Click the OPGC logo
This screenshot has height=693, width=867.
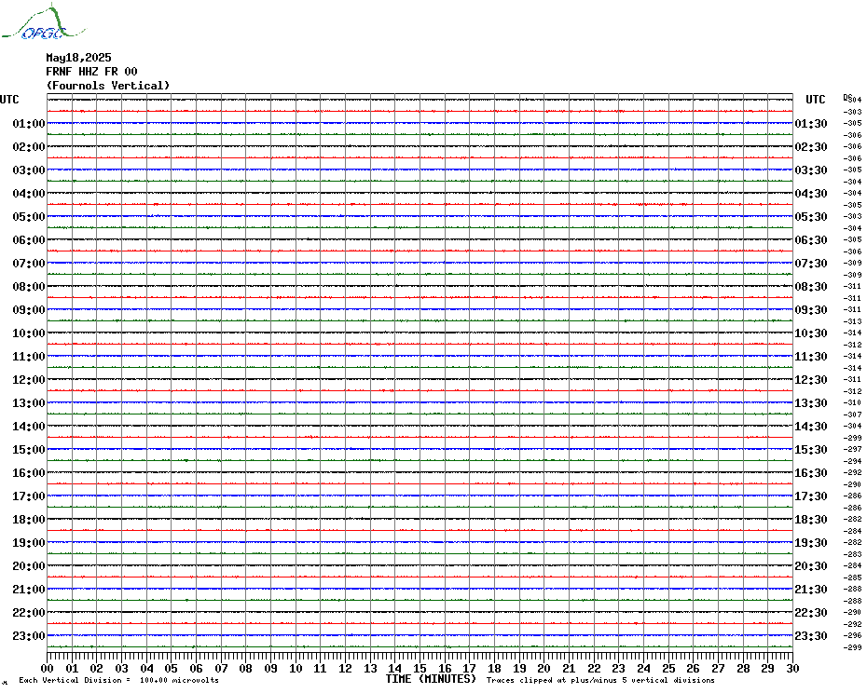pyautogui.click(x=44, y=22)
